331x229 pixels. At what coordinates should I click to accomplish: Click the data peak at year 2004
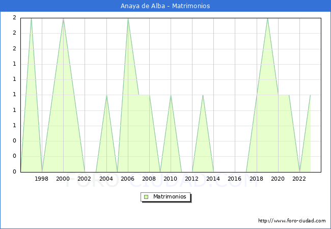106,95
